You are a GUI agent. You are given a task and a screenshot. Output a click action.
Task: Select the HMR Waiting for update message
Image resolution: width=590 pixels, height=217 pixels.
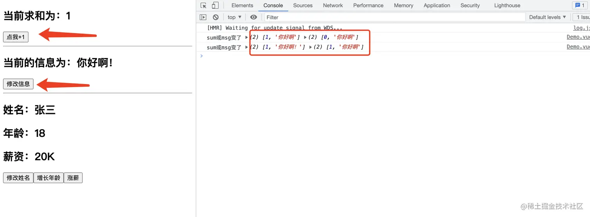tap(275, 28)
